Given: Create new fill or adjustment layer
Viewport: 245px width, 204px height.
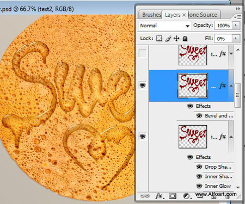Looking at the screenshot, I should (187, 196).
